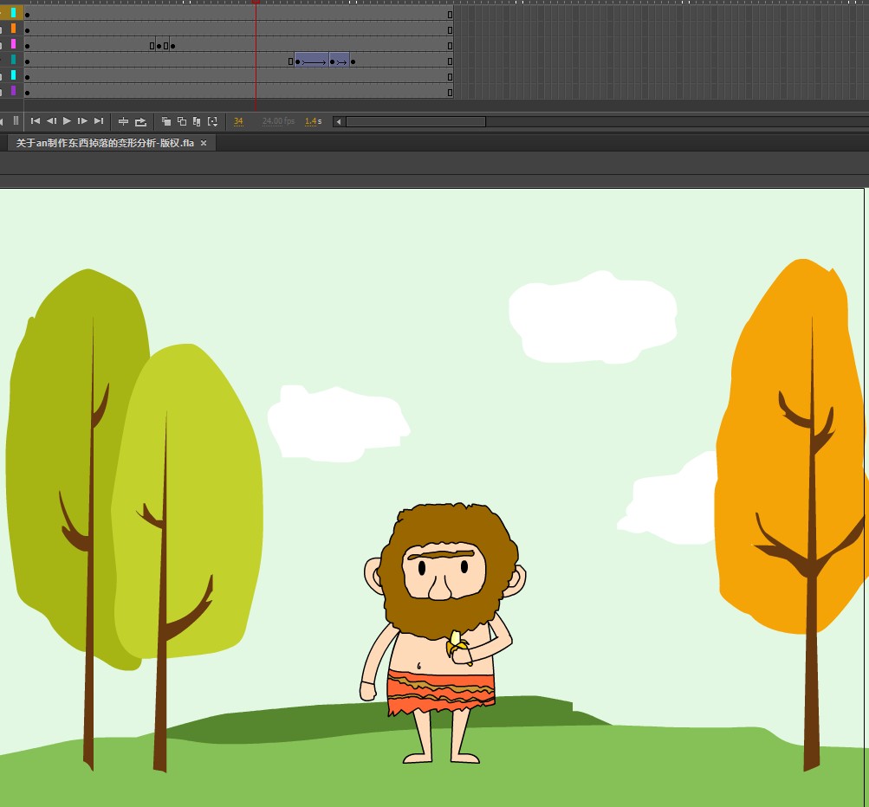Click the 24.00 fps frame rate

[278, 121]
